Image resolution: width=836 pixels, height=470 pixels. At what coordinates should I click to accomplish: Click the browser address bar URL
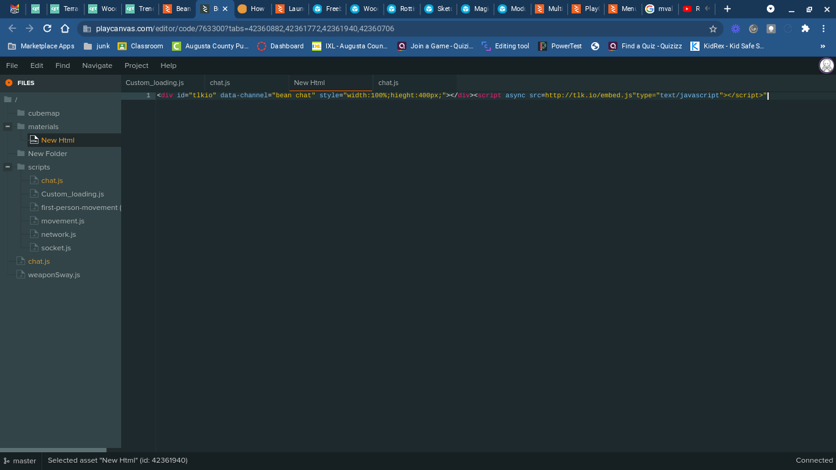click(245, 29)
